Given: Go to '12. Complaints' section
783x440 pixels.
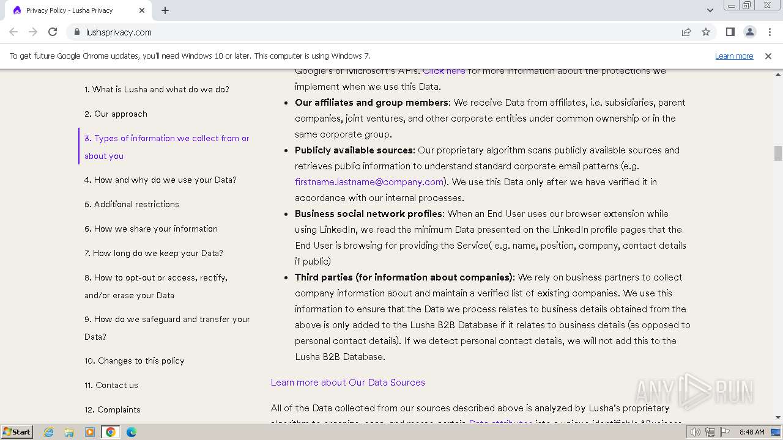Looking at the screenshot, I should pos(113,409).
